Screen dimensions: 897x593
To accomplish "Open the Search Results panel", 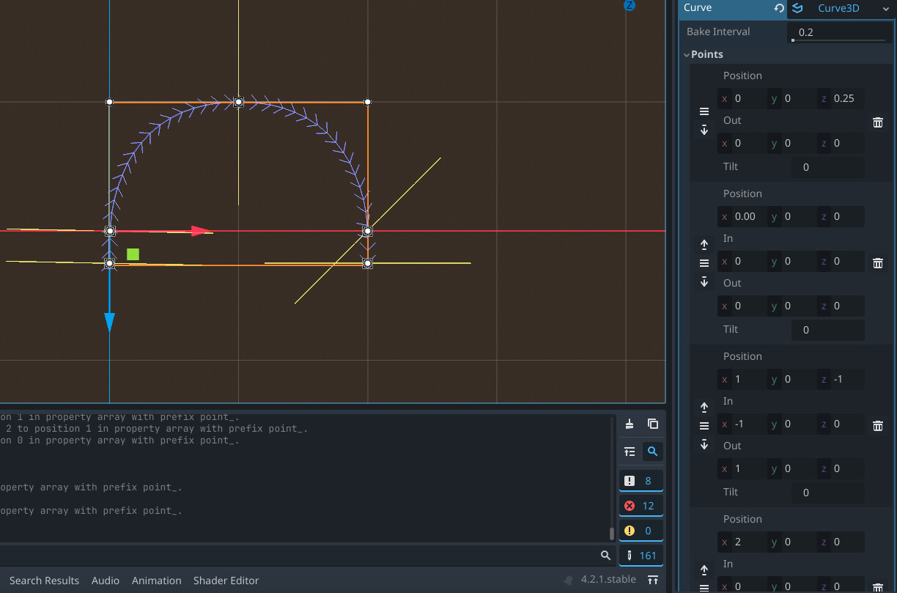I will pyautogui.click(x=44, y=581).
